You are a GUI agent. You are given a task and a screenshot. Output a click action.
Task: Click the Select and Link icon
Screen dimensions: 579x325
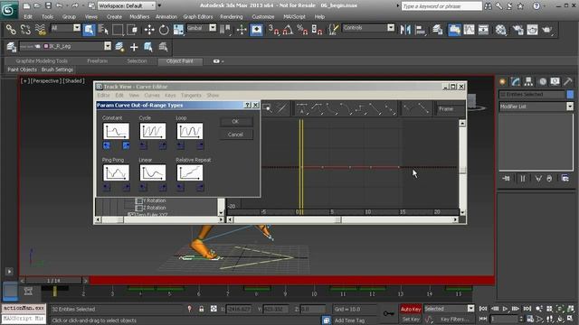pos(11,30)
